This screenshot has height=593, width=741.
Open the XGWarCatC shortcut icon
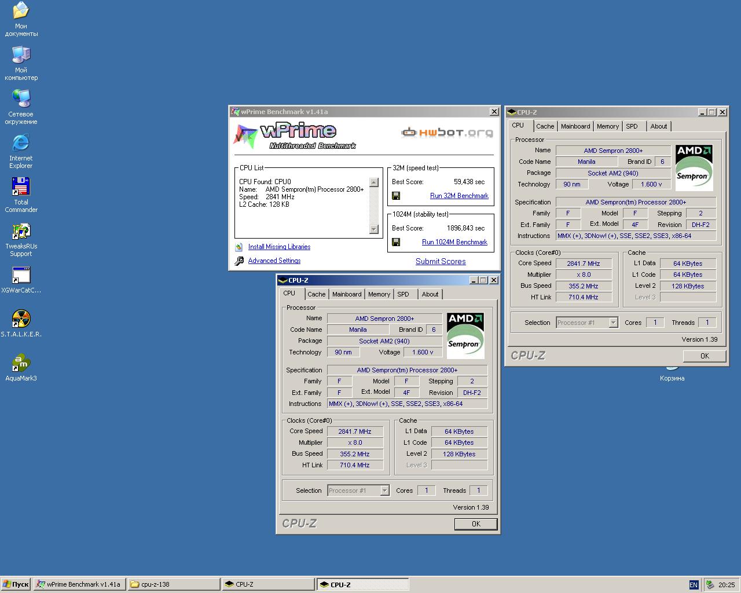(21, 280)
